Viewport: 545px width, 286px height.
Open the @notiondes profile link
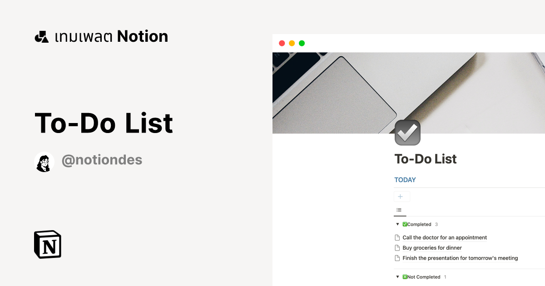point(102,160)
